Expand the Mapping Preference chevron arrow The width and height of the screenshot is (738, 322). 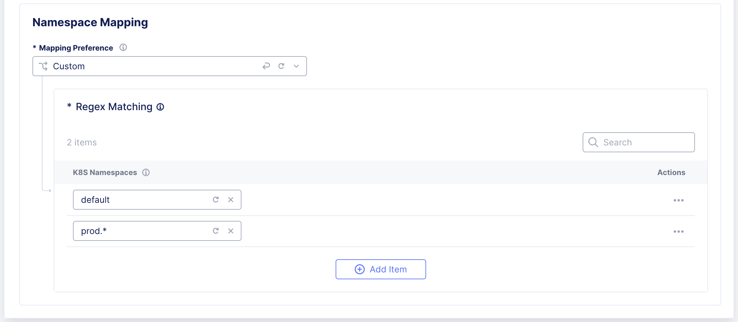coord(296,66)
